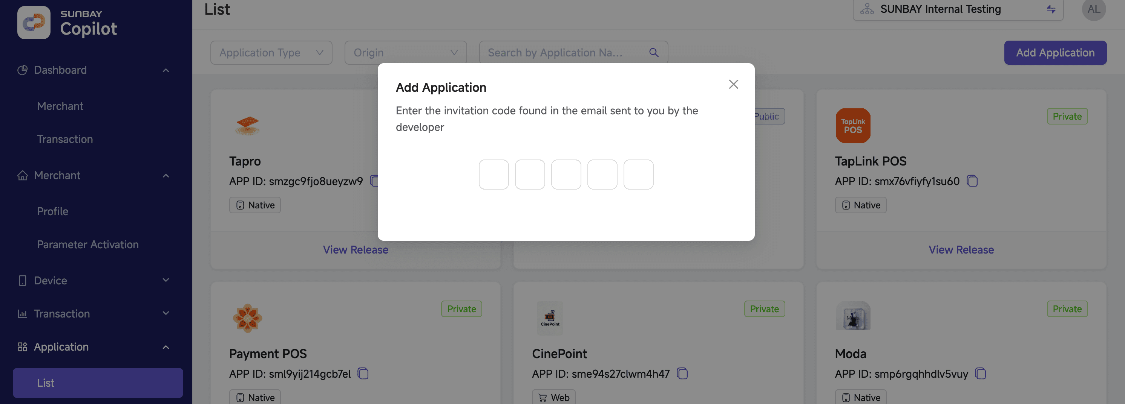1125x404 pixels.
Task: Click the Native tag on Moda card
Action: (x=860, y=398)
